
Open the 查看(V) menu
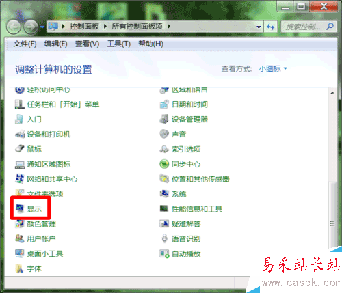(87, 44)
